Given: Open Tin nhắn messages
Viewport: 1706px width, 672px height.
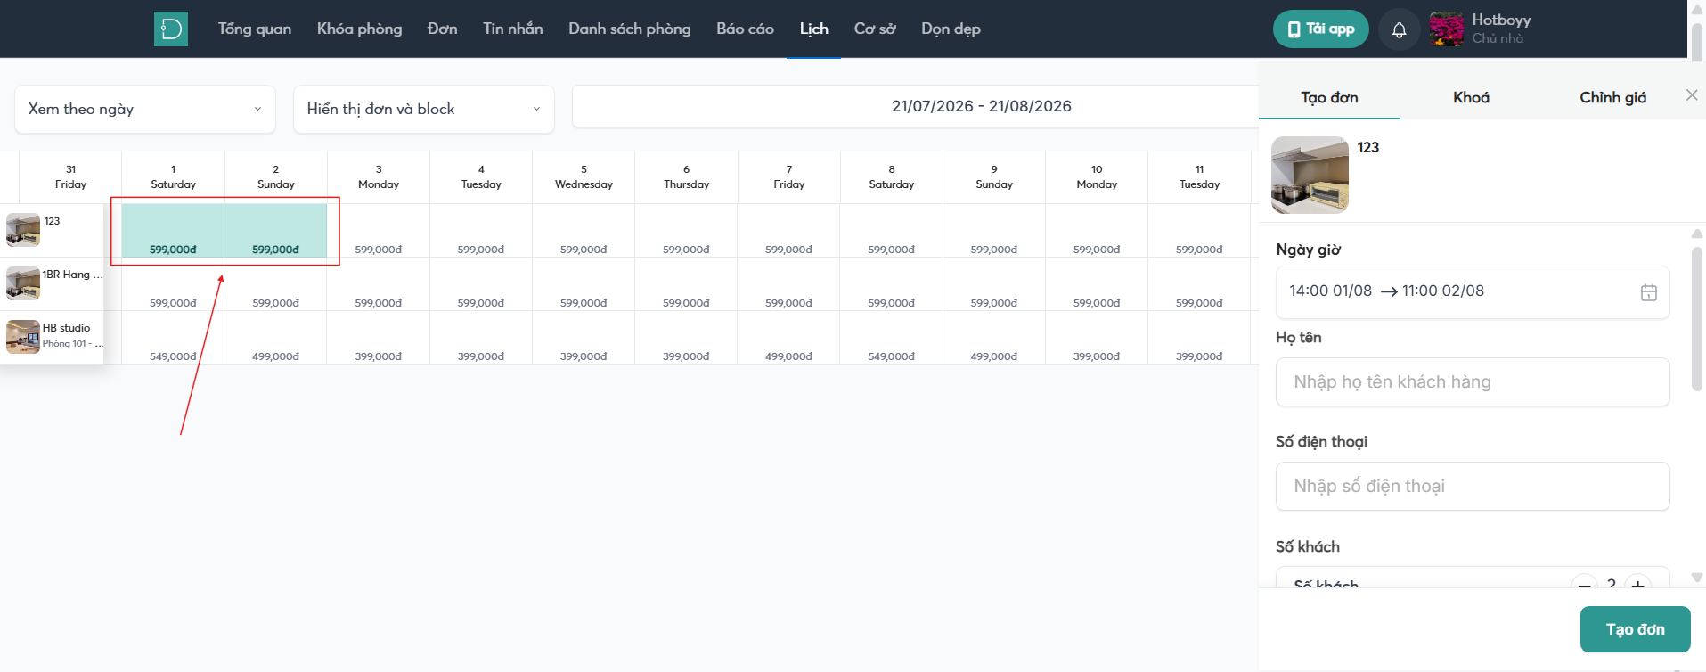Looking at the screenshot, I should (x=513, y=29).
